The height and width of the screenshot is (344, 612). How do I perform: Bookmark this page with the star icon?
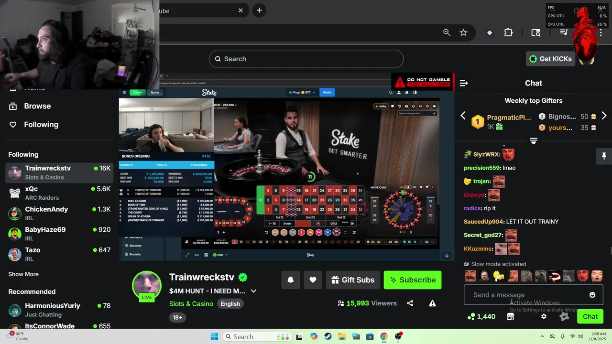(x=463, y=32)
